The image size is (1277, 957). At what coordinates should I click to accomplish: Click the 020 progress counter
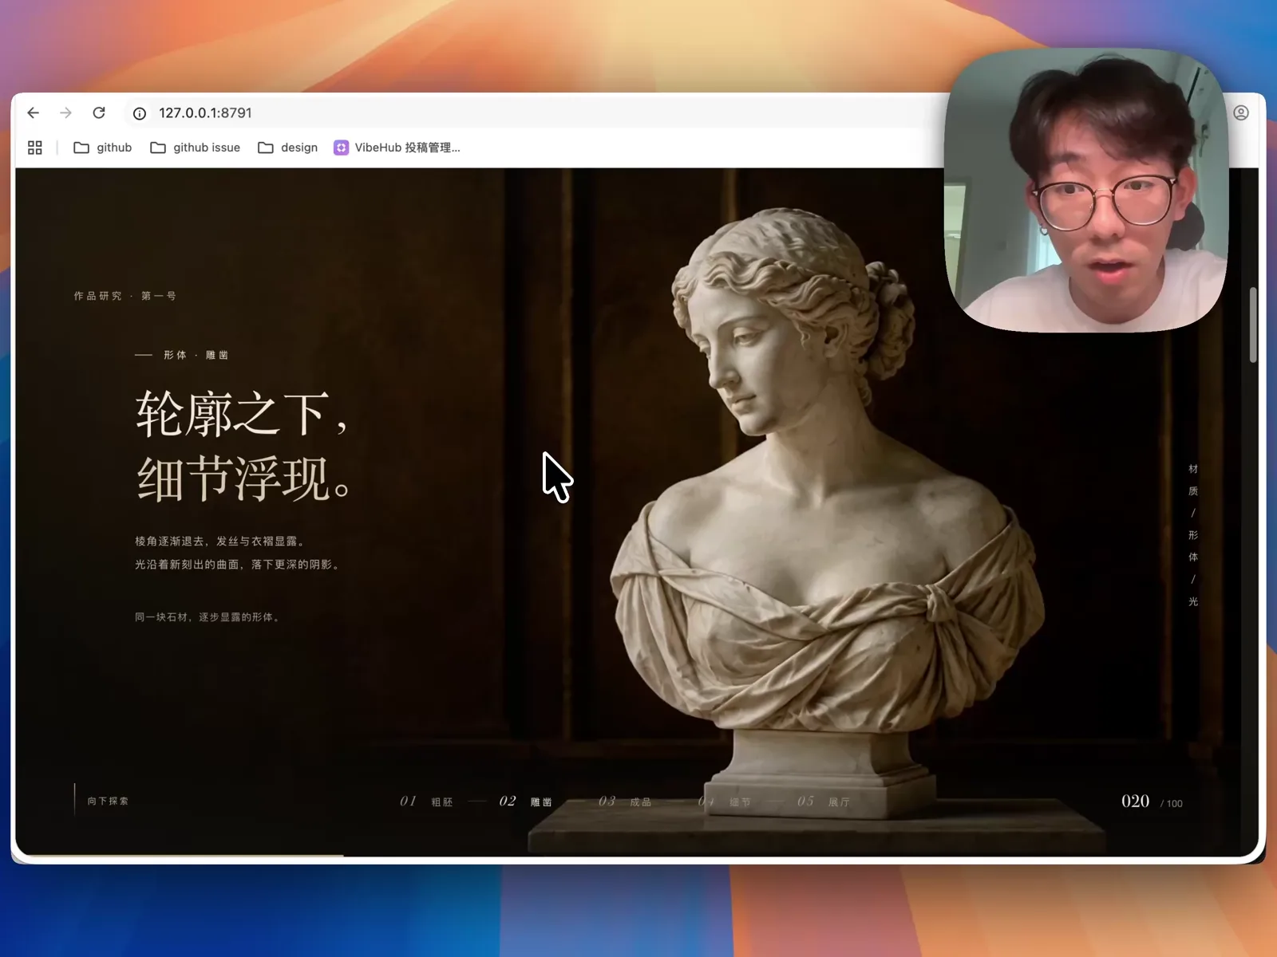pos(1135,801)
